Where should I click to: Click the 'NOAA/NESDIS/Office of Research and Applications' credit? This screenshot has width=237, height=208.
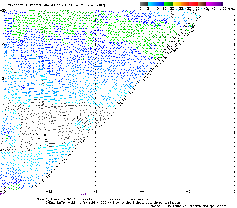click(x=189, y=206)
